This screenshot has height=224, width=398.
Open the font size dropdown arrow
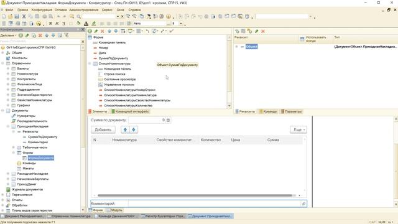(x=181, y=24)
